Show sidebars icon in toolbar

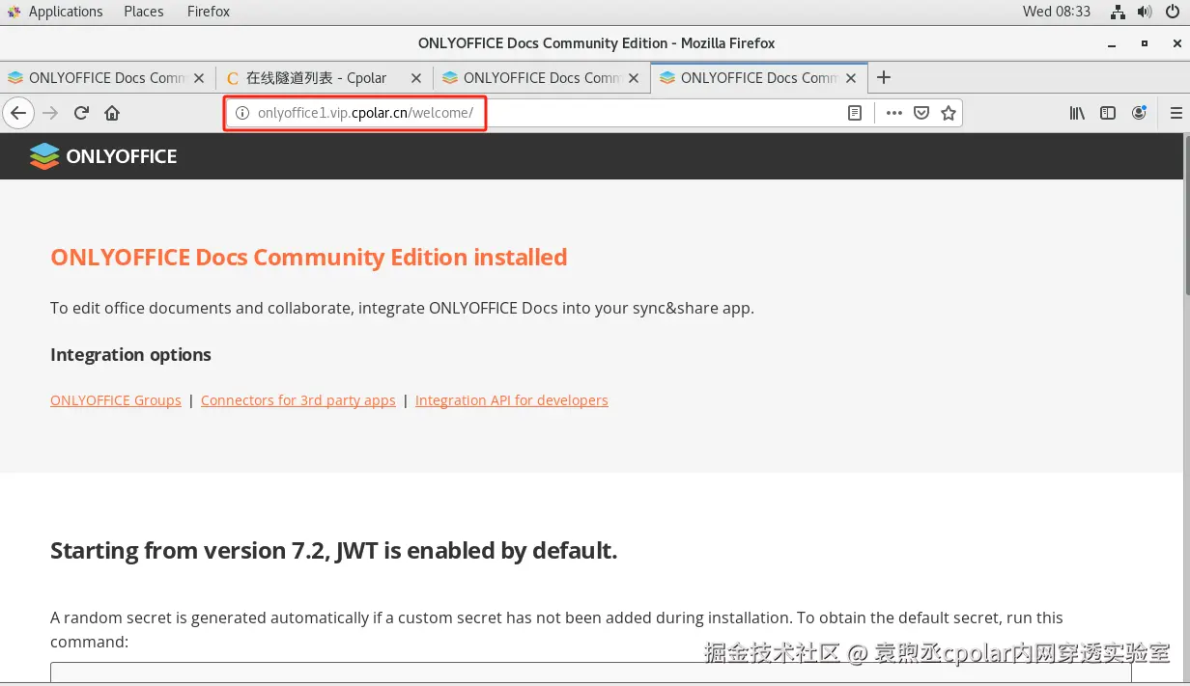coord(1108,113)
